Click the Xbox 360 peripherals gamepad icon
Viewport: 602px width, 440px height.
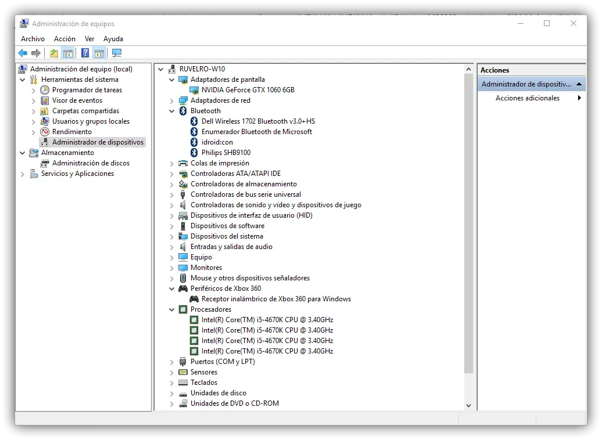tap(183, 289)
